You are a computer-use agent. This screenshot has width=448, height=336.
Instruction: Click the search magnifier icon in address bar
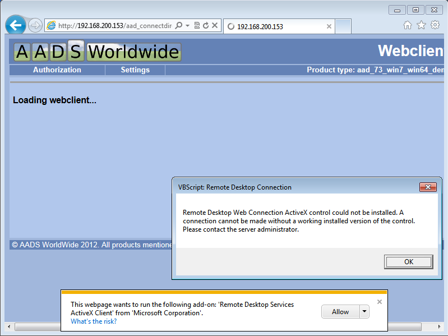(x=179, y=26)
